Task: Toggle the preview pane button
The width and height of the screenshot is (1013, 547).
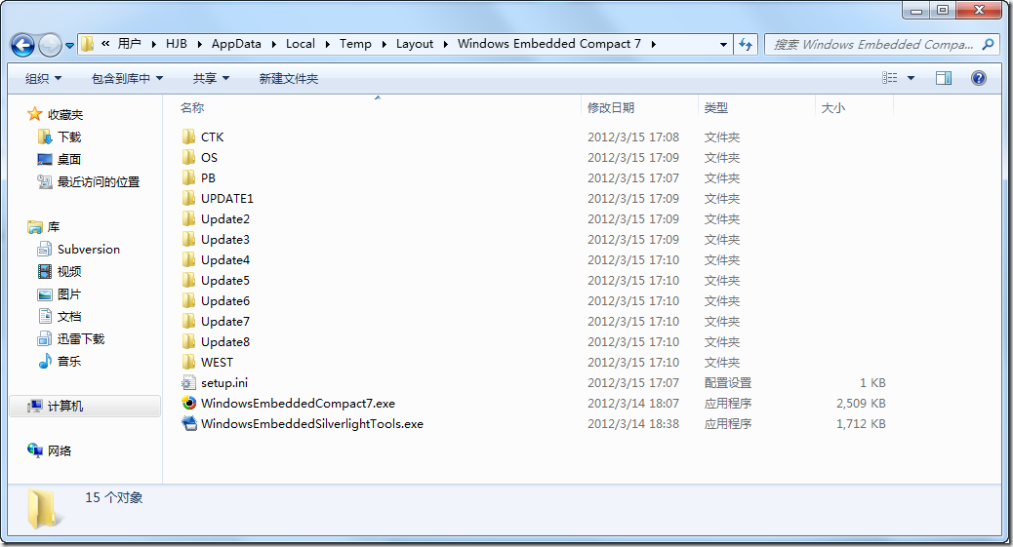Action: (x=944, y=78)
